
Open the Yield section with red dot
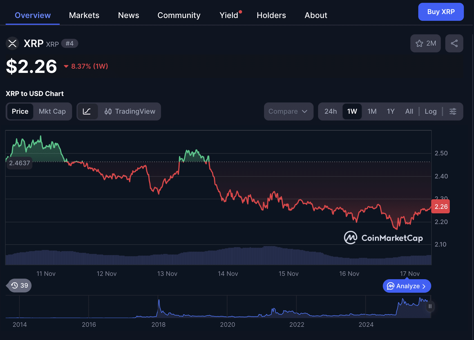(x=228, y=15)
